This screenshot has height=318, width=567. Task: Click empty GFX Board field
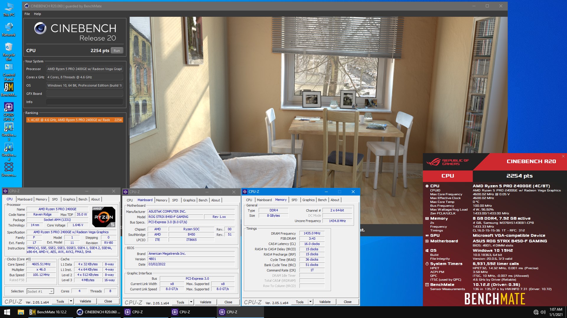coord(84,94)
